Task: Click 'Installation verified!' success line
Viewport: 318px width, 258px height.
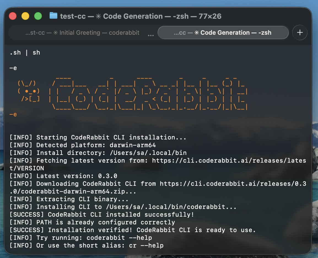Action: click(133, 230)
